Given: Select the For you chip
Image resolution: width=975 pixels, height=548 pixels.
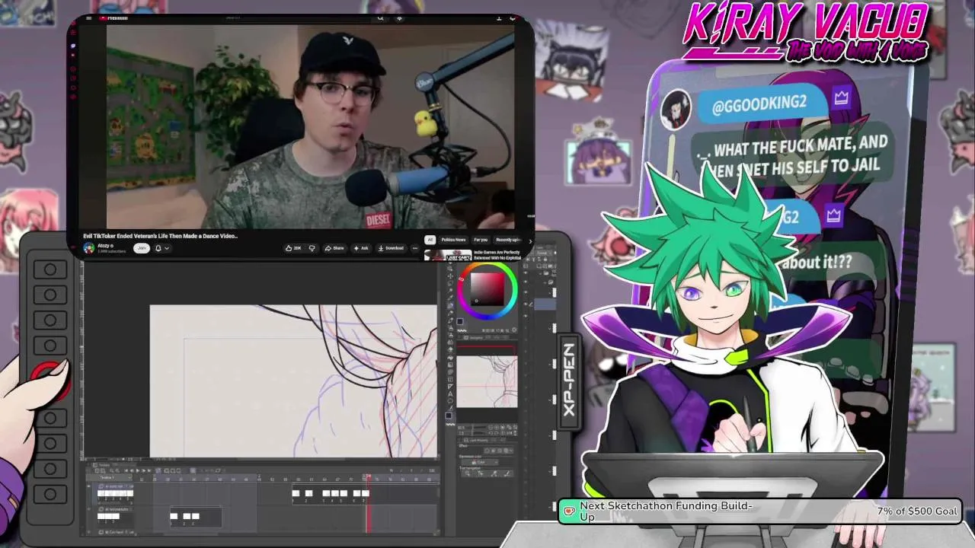Looking at the screenshot, I should coord(481,240).
